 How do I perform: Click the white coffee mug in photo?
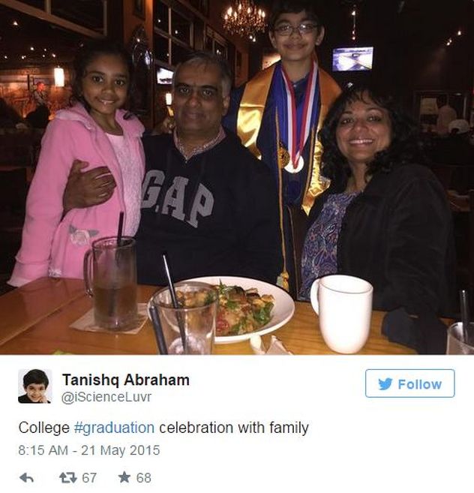[x=342, y=313]
